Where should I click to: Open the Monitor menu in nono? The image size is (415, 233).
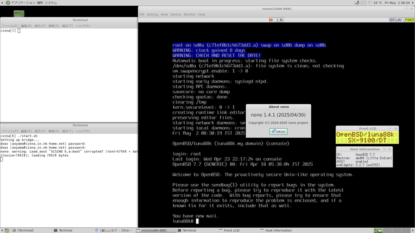189,14
